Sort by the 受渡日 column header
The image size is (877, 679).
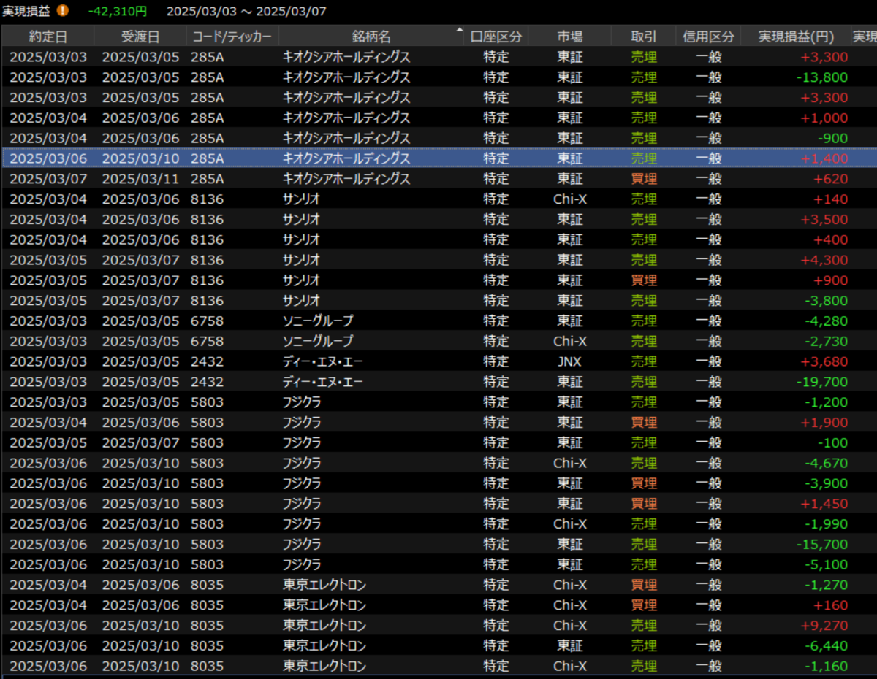[140, 36]
